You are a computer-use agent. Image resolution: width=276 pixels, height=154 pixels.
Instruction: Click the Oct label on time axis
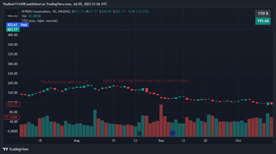[239, 141]
